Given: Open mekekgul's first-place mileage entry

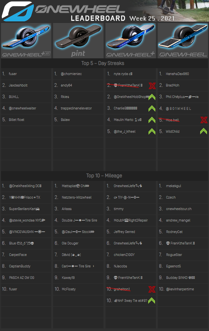Looking at the screenshot, I should click(173, 186).
